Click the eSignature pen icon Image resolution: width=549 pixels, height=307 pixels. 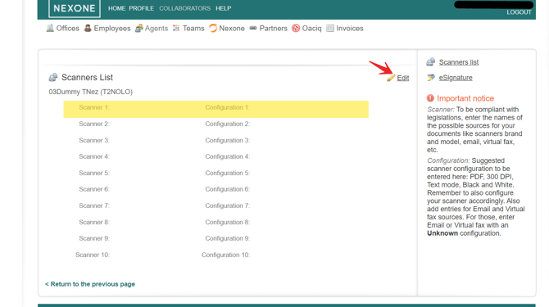pyautogui.click(x=431, y=77)
